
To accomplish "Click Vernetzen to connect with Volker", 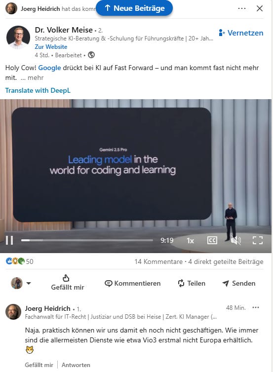I will coord(241,33).
